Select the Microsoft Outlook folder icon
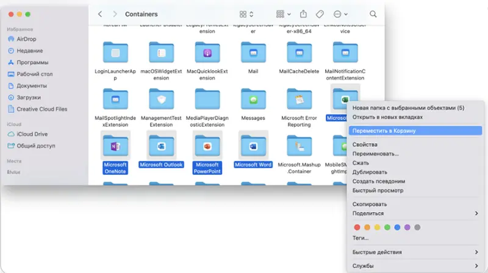Viewport: 488px width, 273px height. (x=161, y=146)
